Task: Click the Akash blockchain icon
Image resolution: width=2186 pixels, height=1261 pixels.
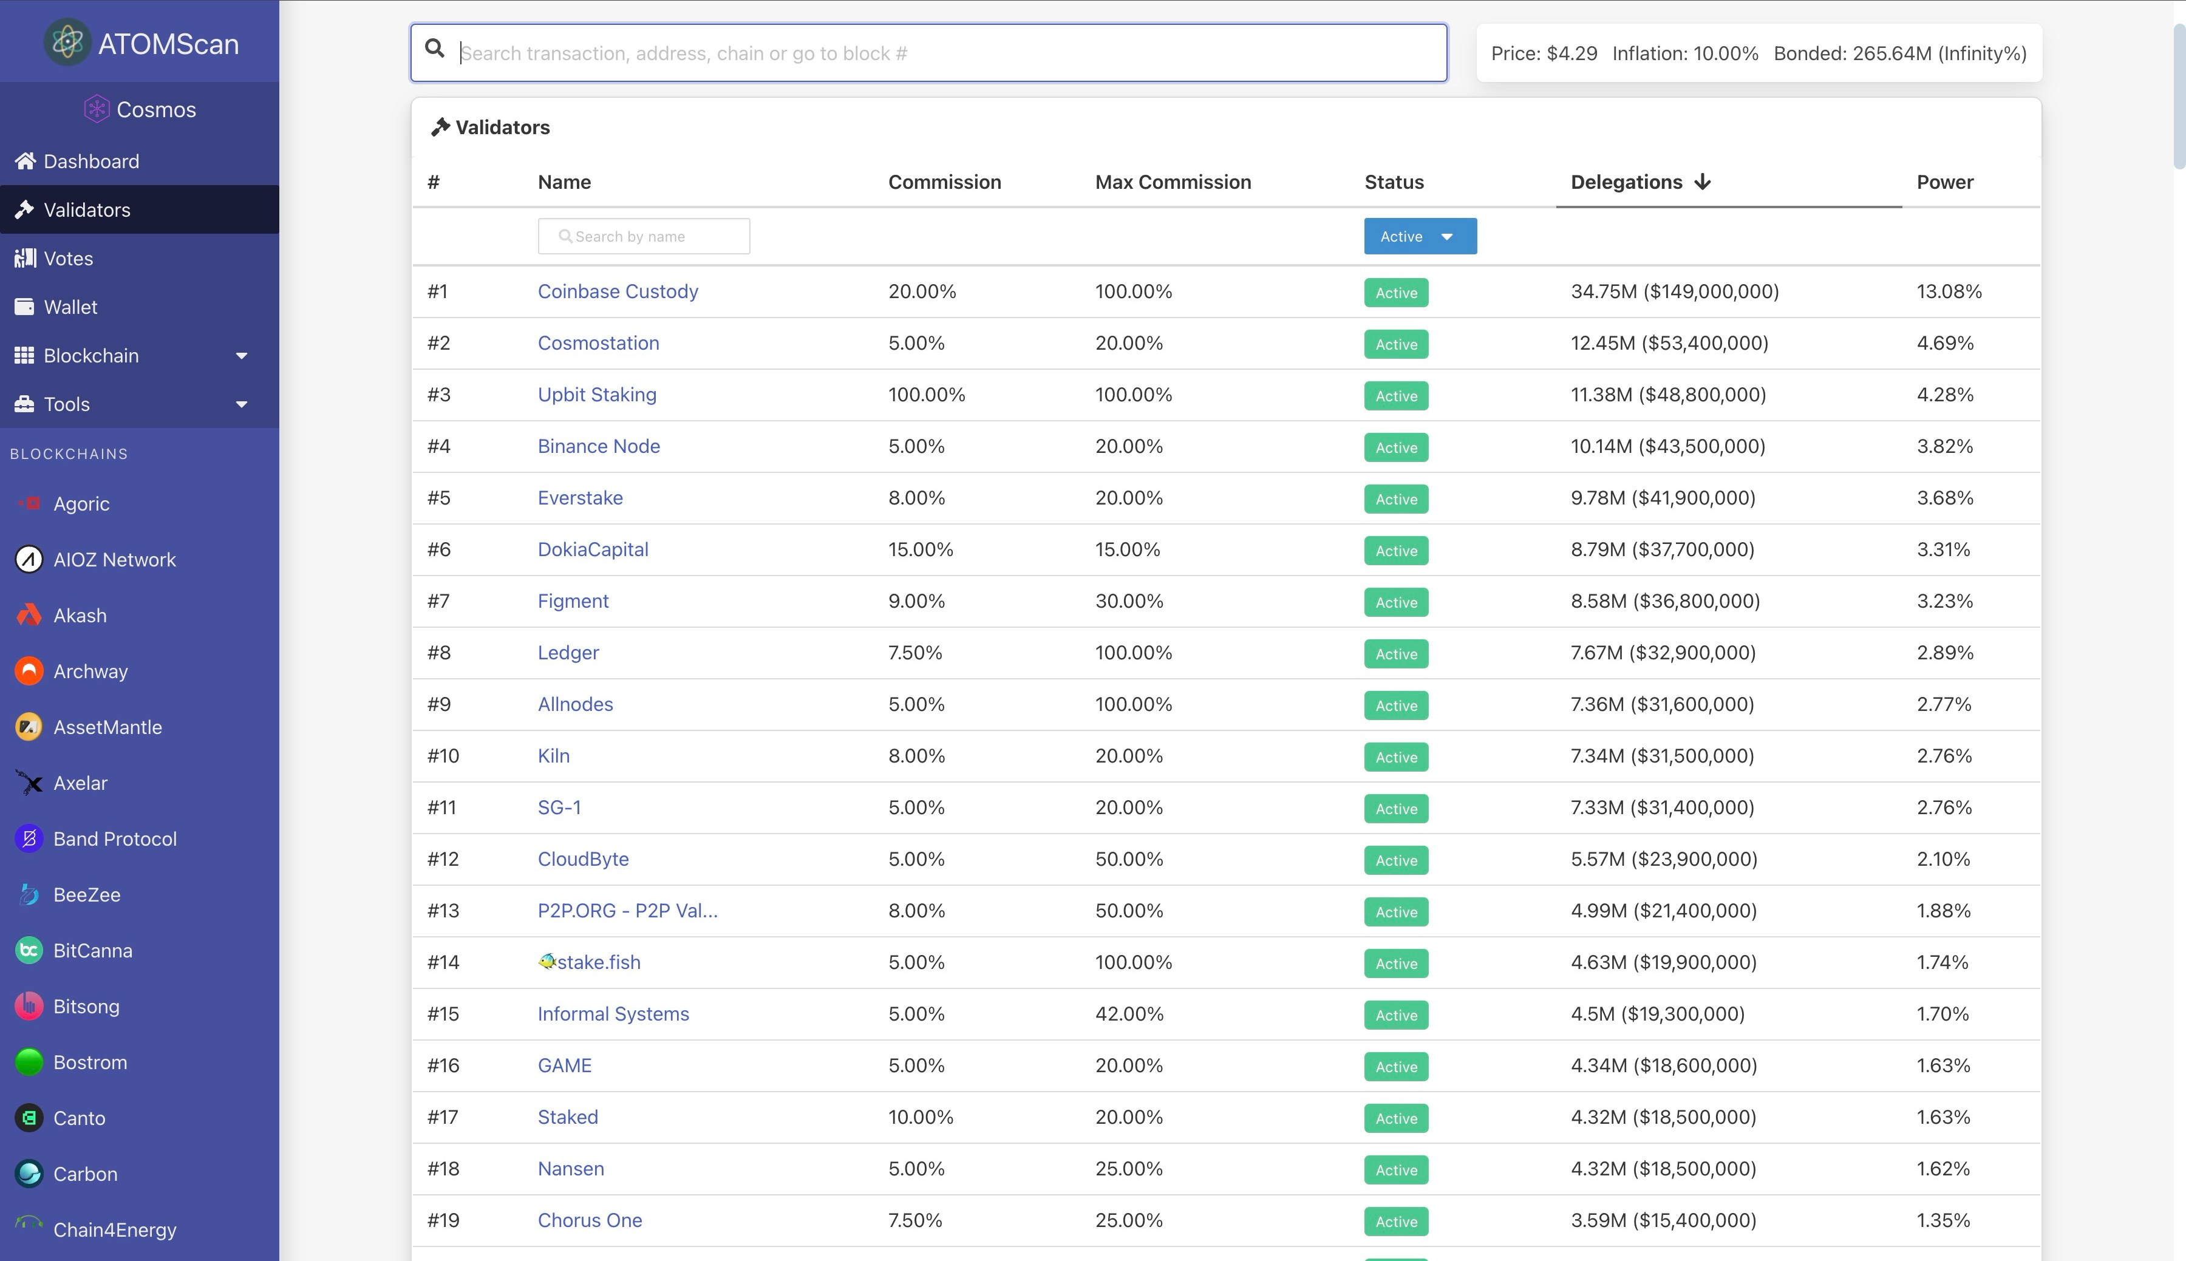Action: 29,616
